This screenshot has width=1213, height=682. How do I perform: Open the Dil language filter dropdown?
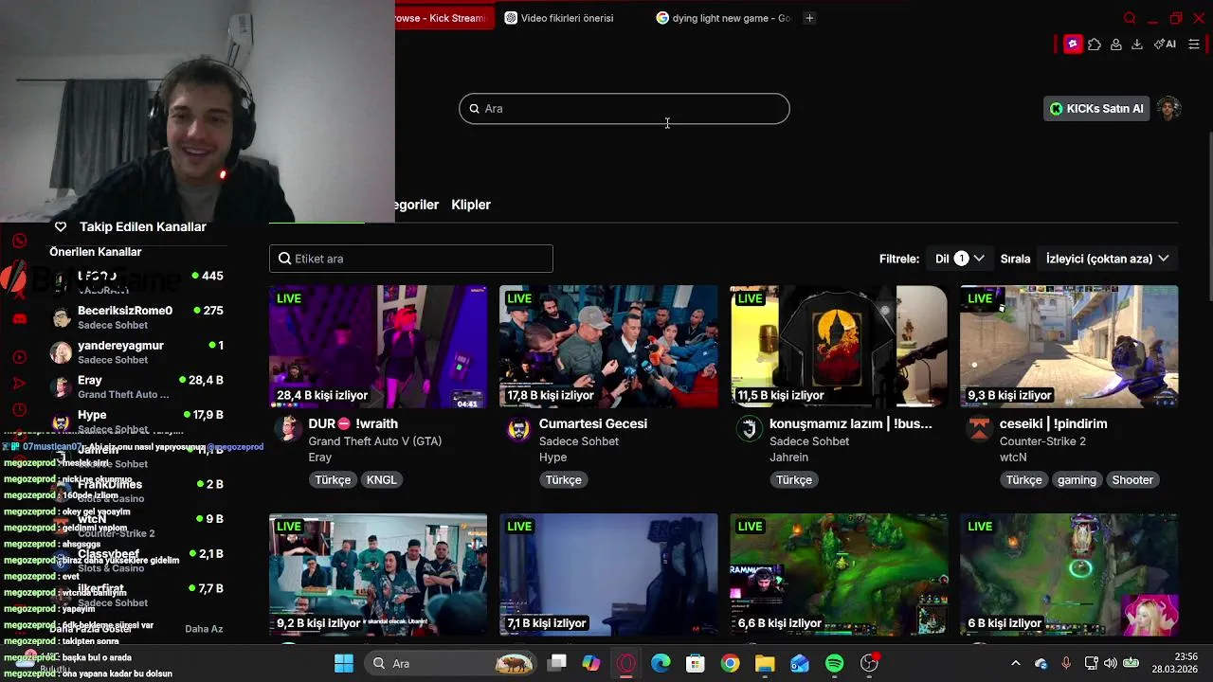click(x=960, y=259)
